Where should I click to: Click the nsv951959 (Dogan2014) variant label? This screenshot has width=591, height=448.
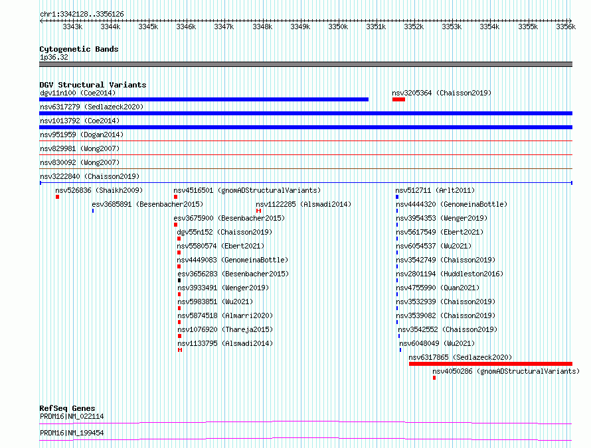82,135
